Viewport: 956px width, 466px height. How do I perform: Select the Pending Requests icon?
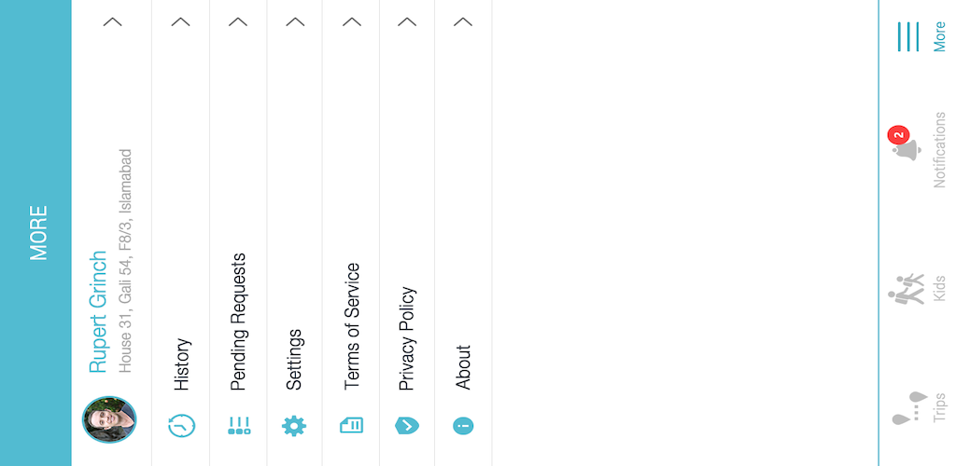pos(239,425)
